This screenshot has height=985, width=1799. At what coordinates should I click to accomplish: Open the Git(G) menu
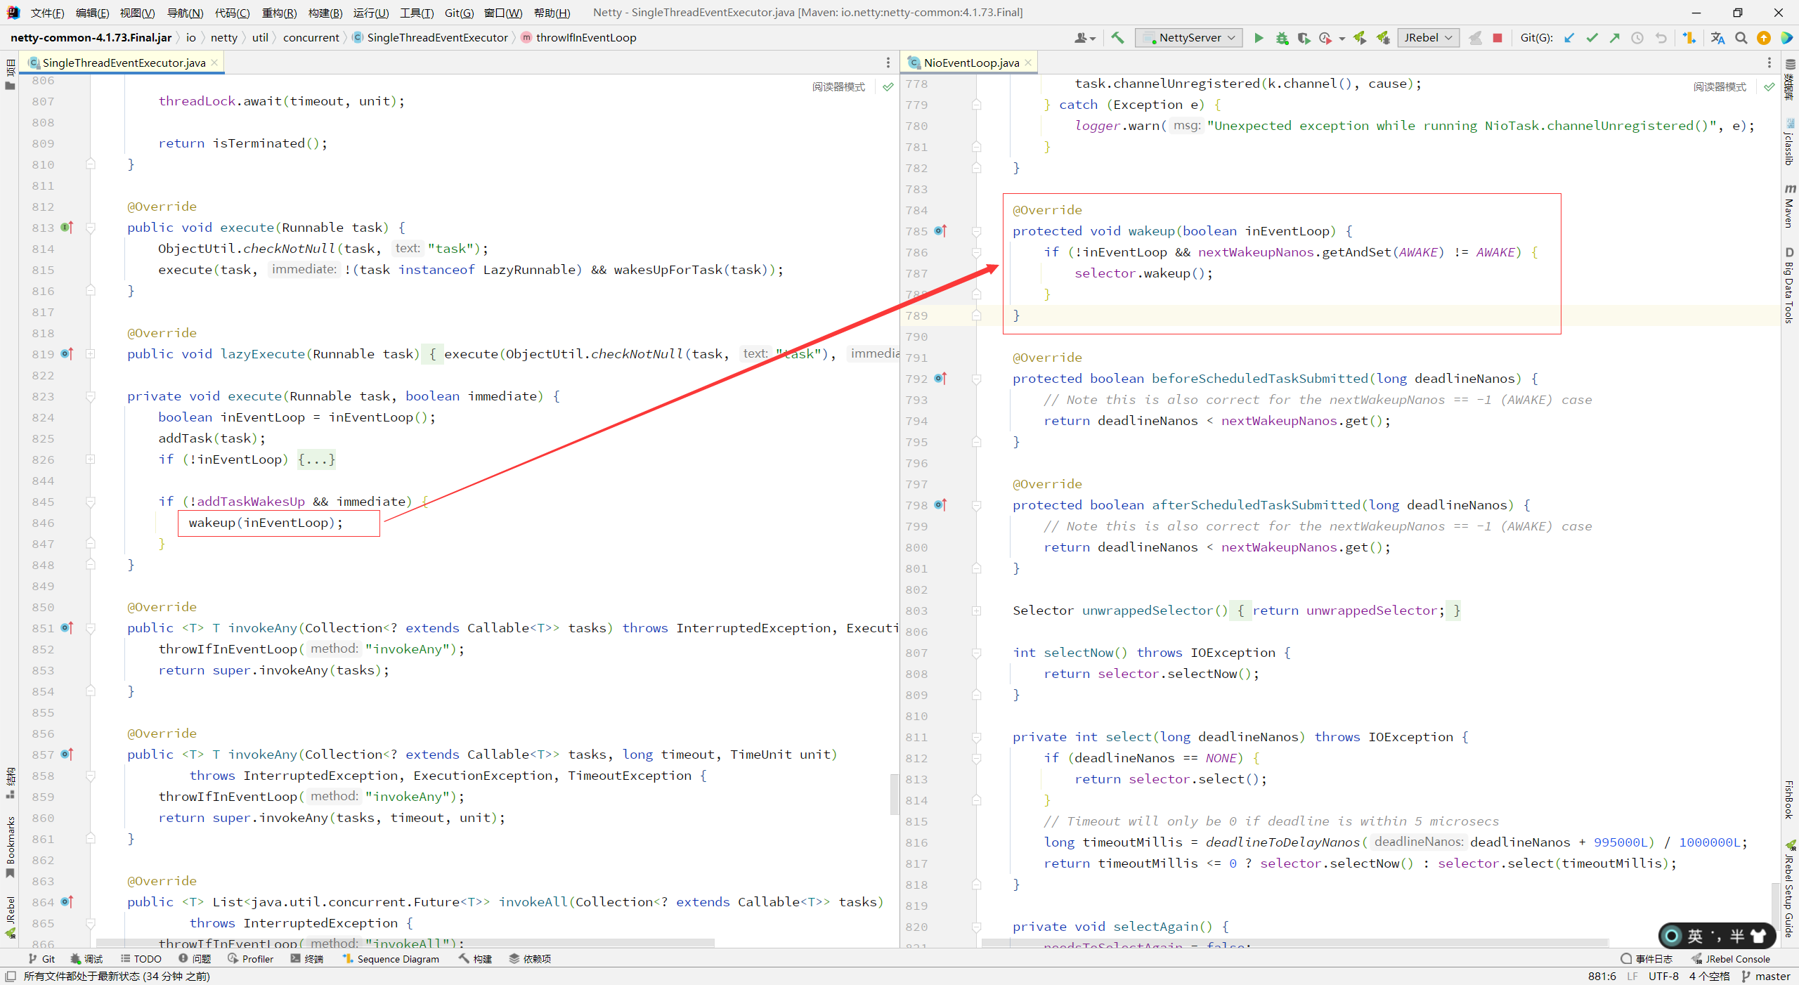tap(459, 13)
